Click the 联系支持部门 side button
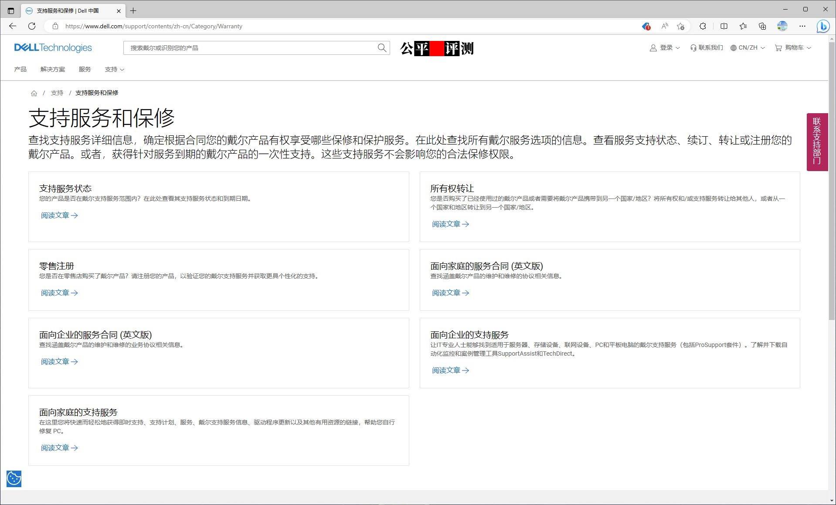 click(817, 141)
